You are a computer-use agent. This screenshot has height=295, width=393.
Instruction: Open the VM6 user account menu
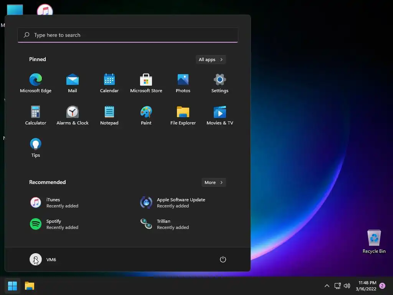point(43,259)
